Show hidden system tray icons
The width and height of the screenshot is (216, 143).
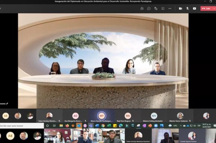point(181,126)
